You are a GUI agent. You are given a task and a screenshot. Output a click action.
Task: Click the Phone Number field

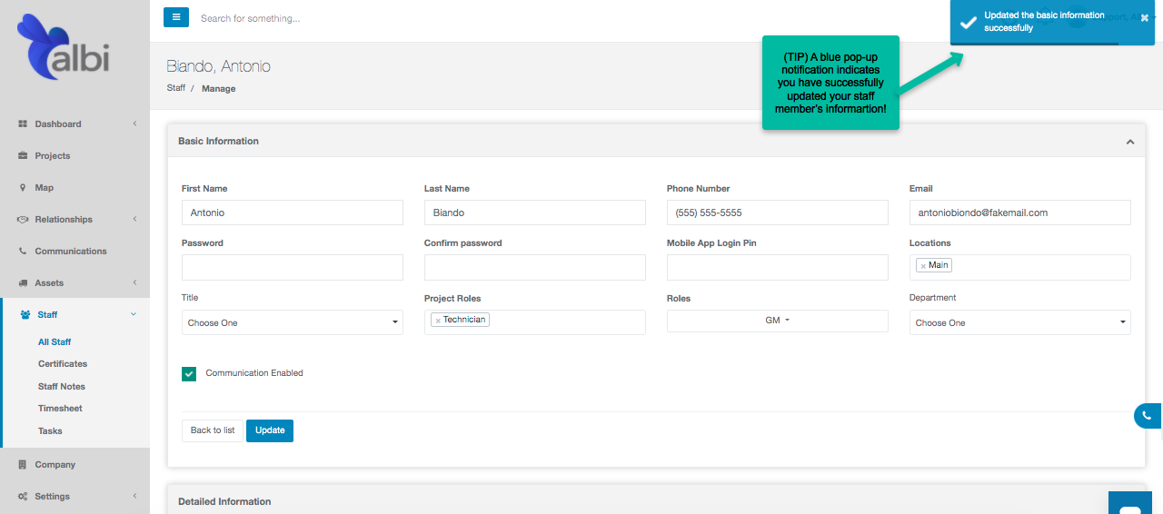point(778,213)
